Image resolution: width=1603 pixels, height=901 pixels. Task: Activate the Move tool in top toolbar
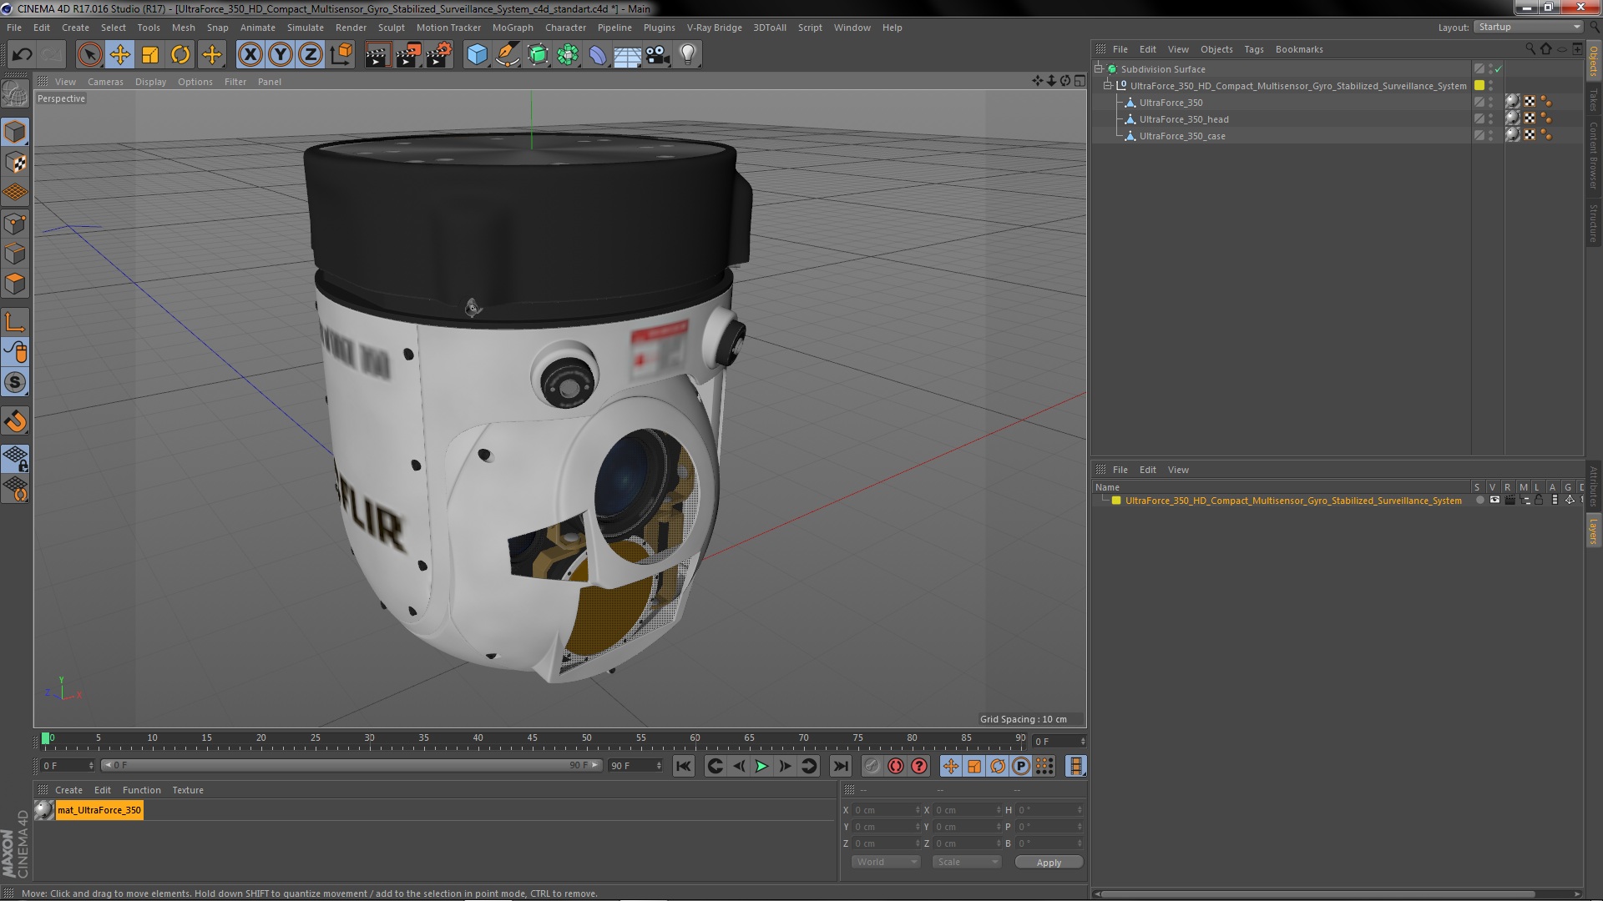[x=120, y=55]
